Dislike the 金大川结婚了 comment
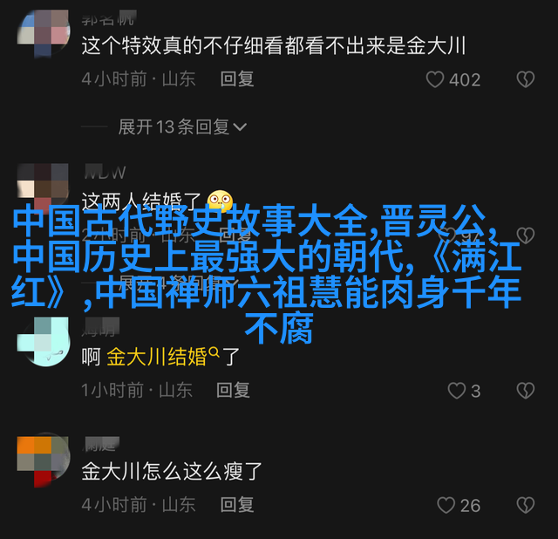This screenshot has height=539, width=558. [x=526, y=391]
